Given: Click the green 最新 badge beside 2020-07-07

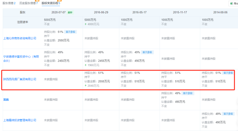Looking at the screenshot, I should [x=70, y=13].
